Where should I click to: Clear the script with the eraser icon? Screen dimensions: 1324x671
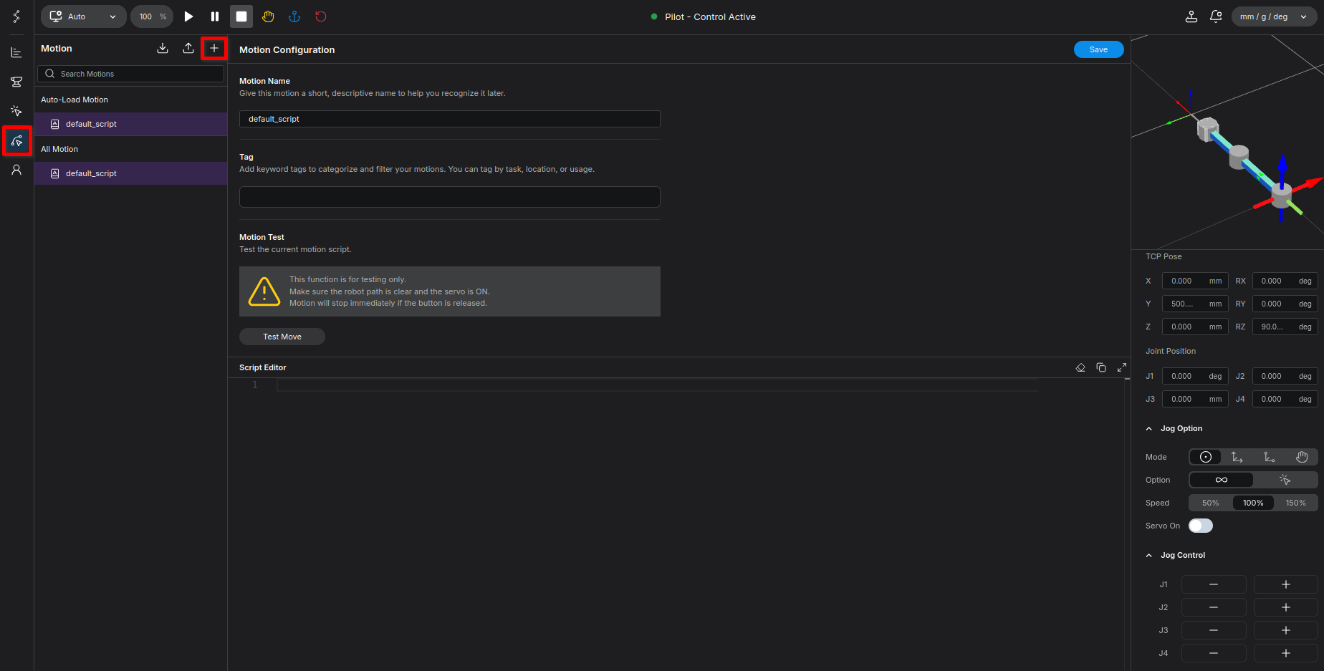click(1080, 367)
